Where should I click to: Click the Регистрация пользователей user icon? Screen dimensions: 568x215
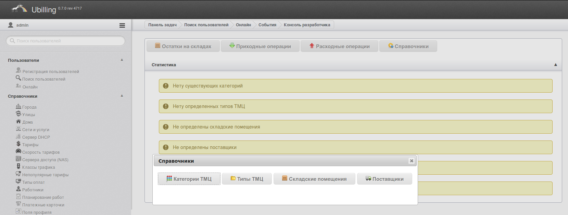pyautogui.click(x=18, y=70)
